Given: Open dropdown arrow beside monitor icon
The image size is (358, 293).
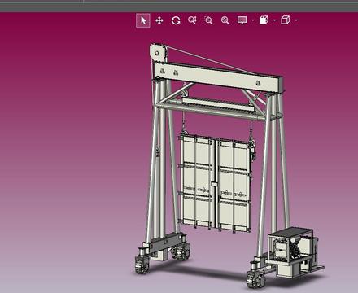Looking at the screenshot, I should click(253, 20).
